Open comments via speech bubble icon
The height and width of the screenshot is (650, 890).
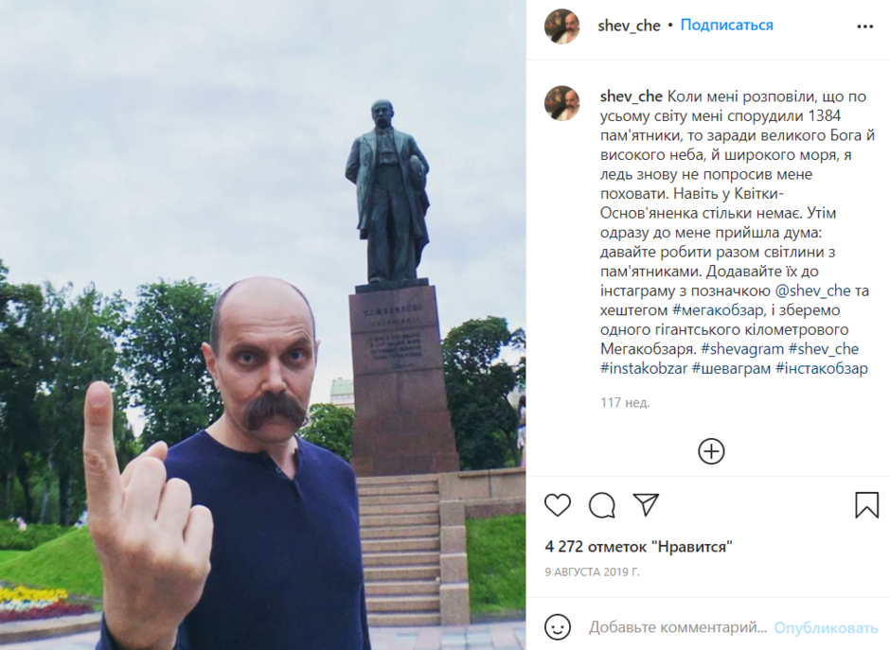point(601,505)
